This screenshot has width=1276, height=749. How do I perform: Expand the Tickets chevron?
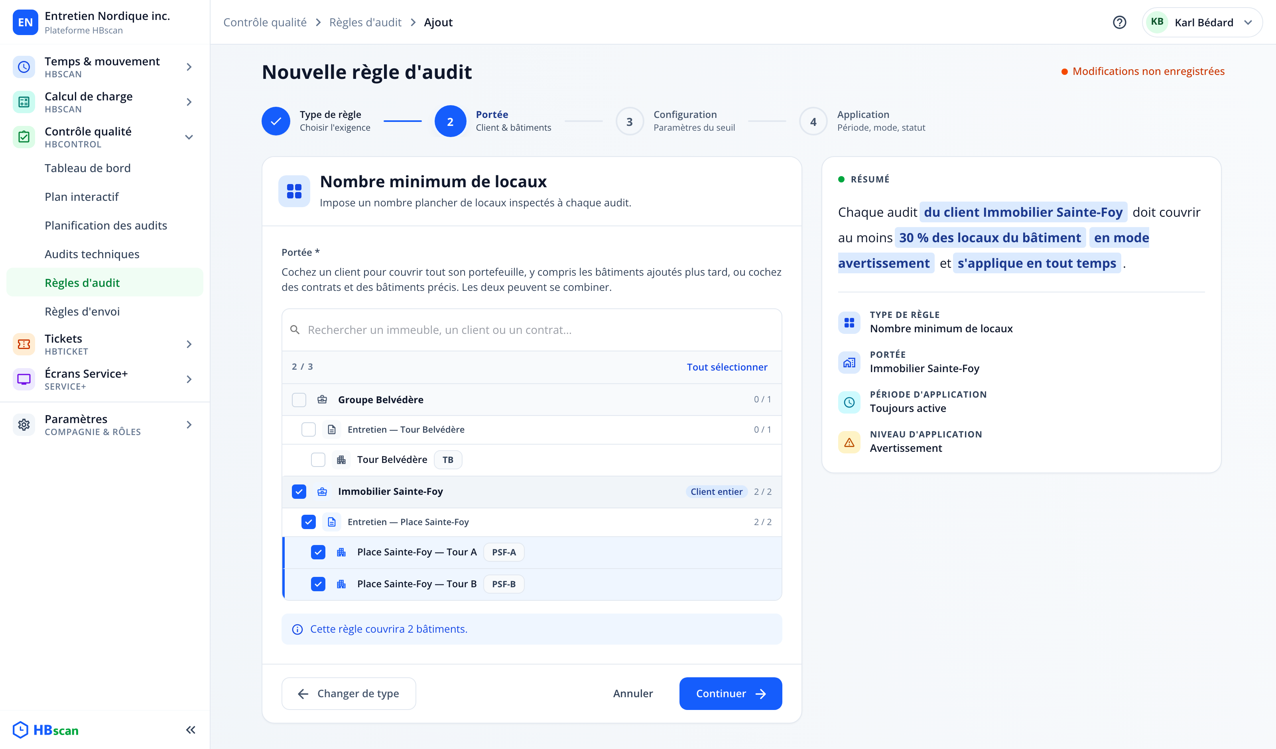click(189, 344)
